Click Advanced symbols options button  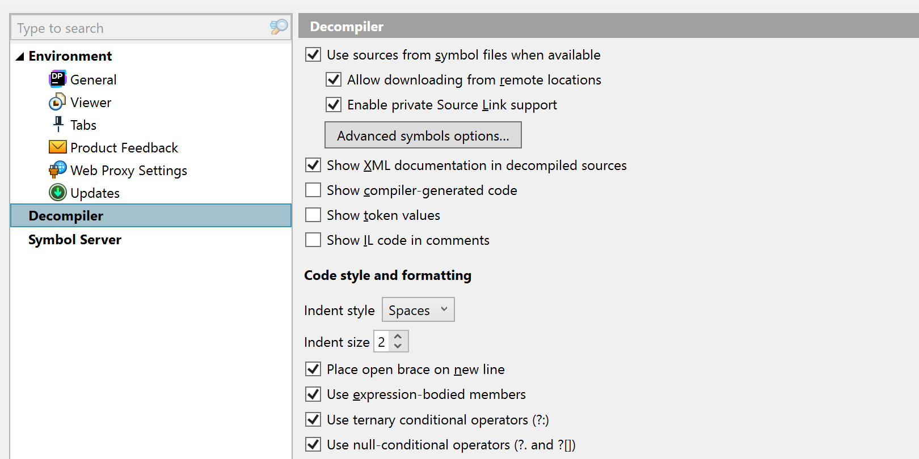coord(423,135)
